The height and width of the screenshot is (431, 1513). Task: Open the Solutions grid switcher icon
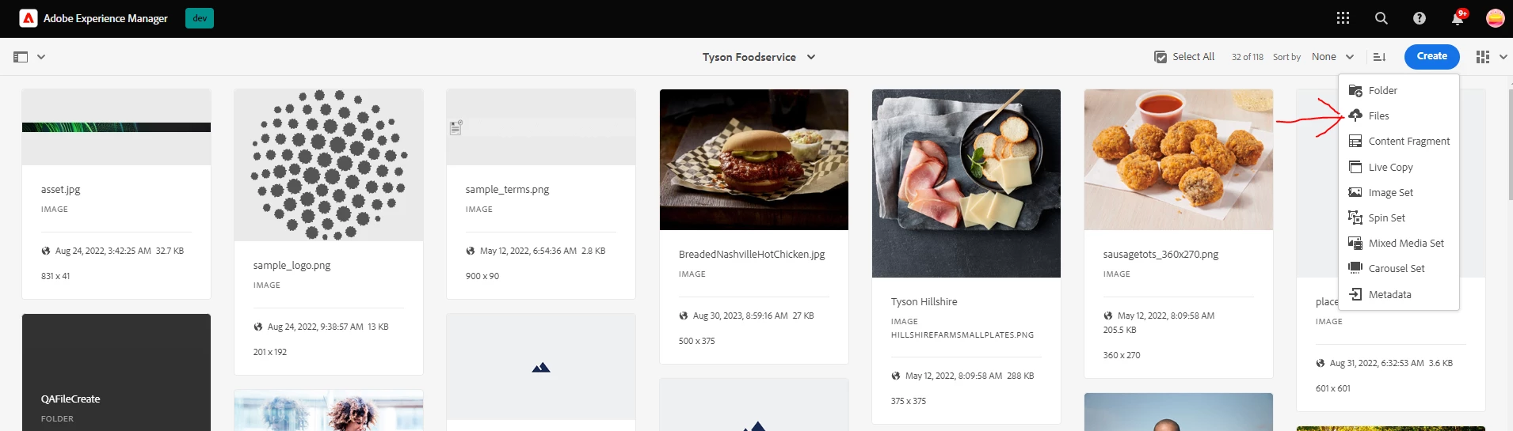[x=1343, y=18]
